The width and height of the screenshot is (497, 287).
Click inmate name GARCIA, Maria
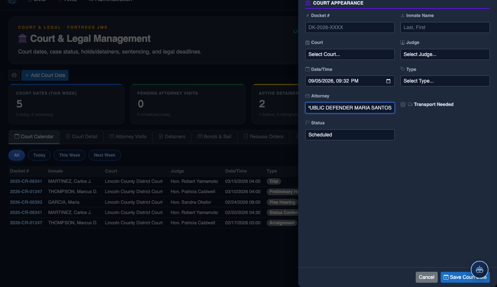pos(64,202)
